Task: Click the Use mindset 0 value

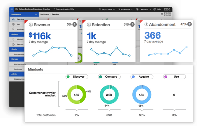Action: (174, 95)
